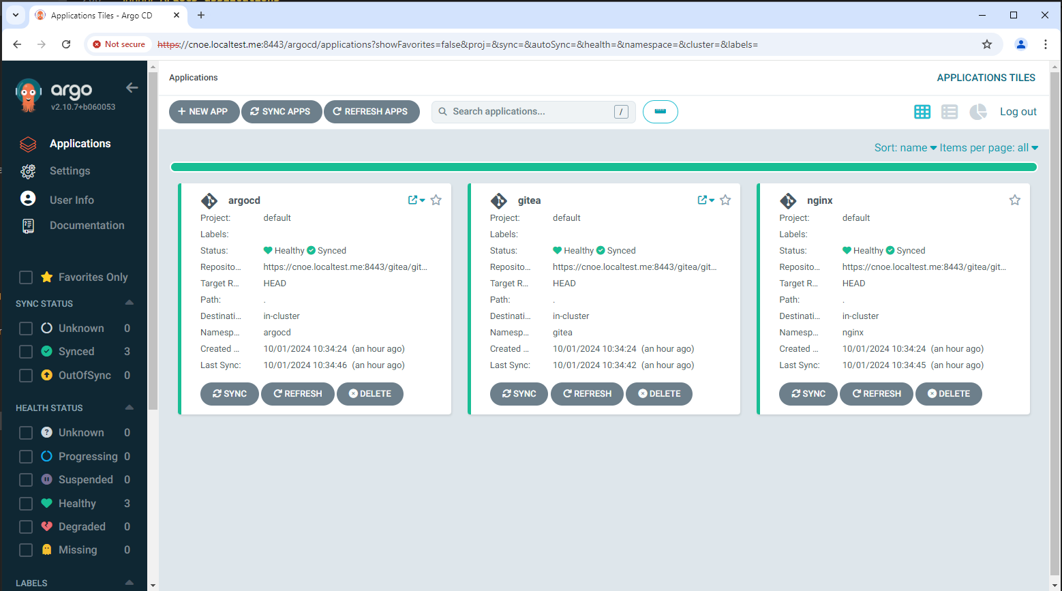Enable the Favorites Only checkbox

(x=26, y=277)
